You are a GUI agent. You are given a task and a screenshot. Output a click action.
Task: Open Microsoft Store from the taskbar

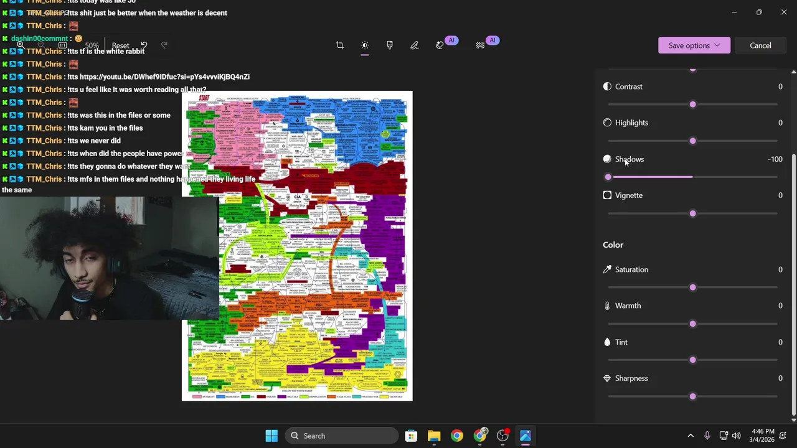411,436
